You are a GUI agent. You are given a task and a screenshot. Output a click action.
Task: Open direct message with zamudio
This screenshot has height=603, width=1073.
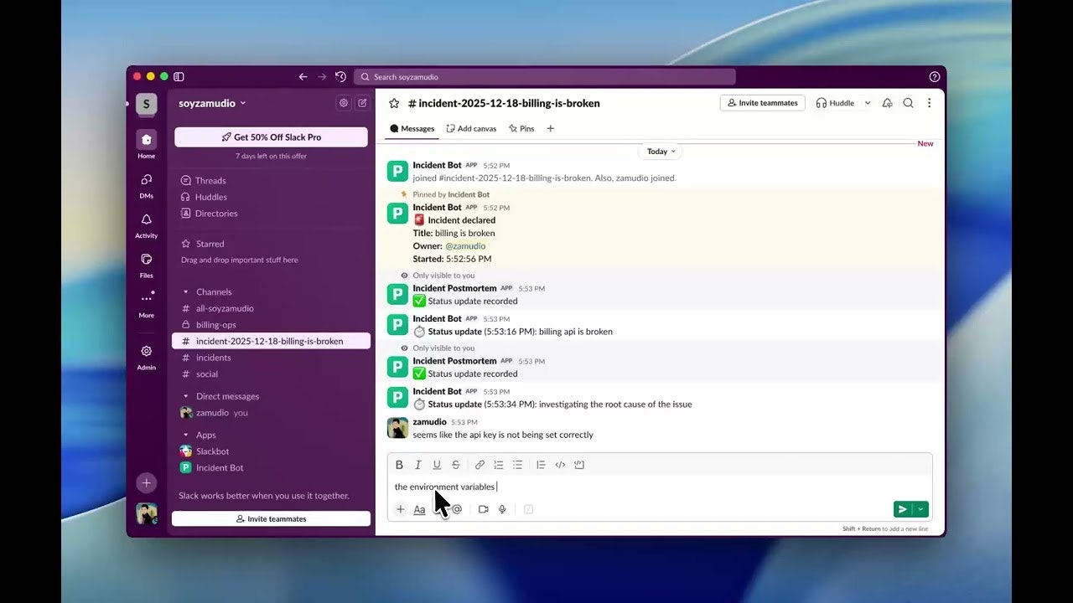coord(272,413)
